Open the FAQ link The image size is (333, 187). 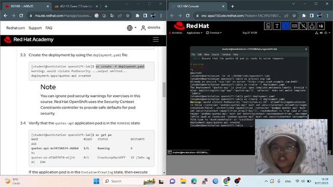[x=48, y=28]
